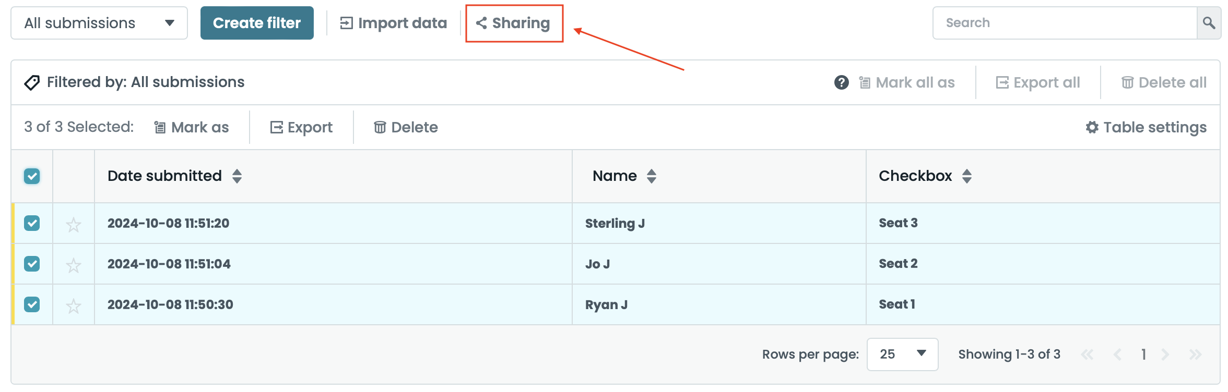1228x392 pixels.
Task: Open Table settings gear
Action: [x=1092, y=127]
